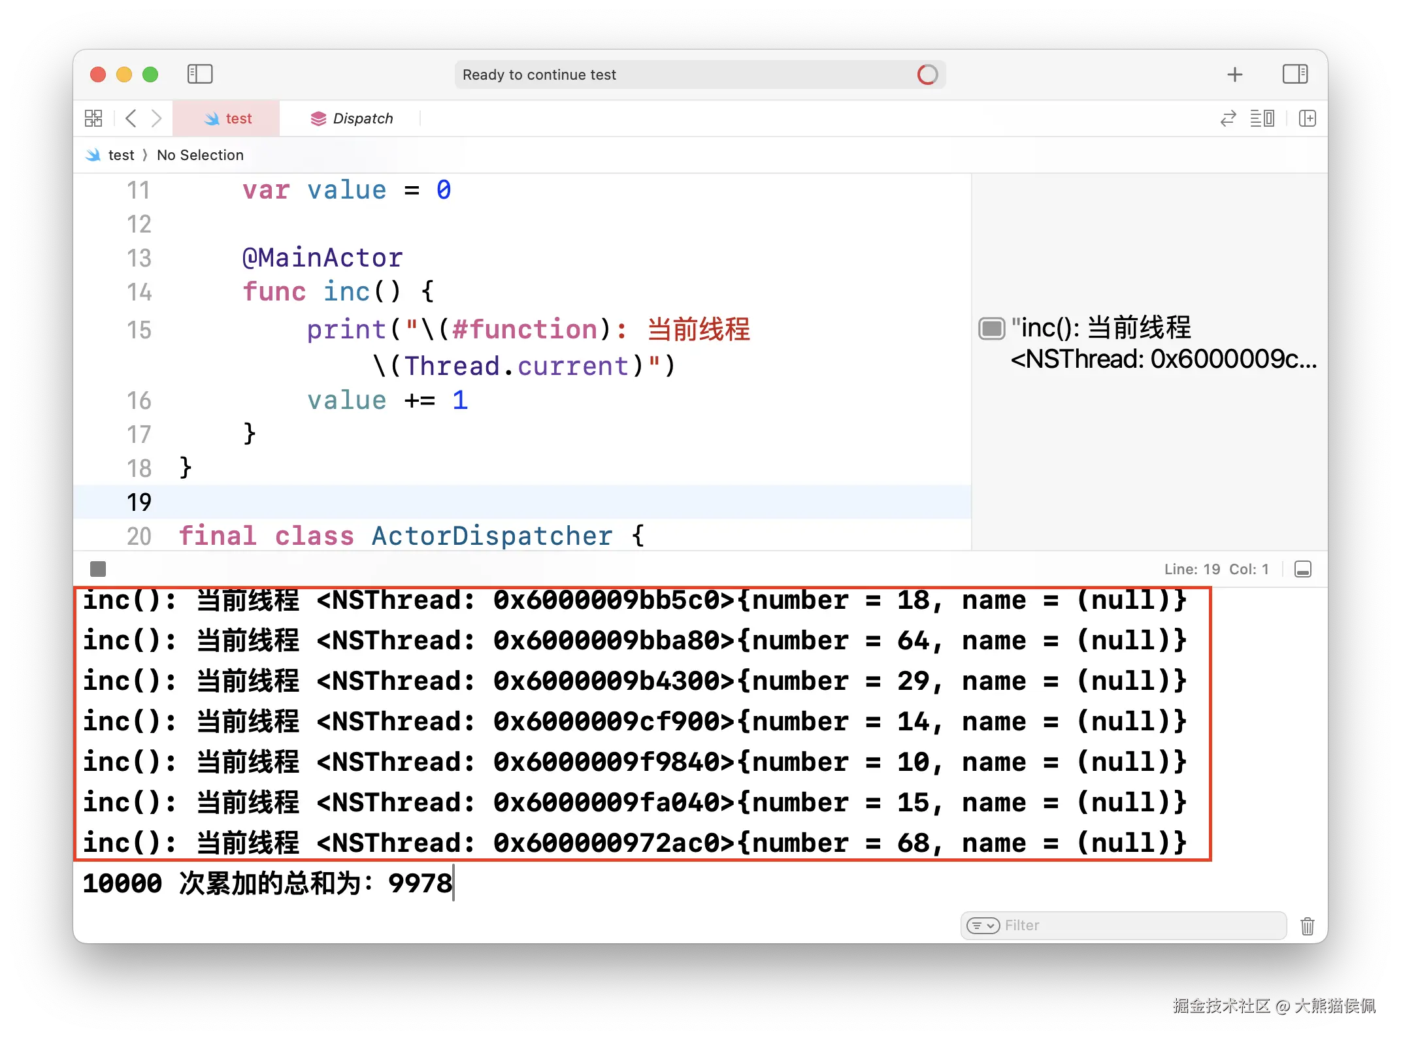Show quick look result for inc()
This screenshot has width=1401, height=1040.
pyautogui.click(x=991, y=329)
